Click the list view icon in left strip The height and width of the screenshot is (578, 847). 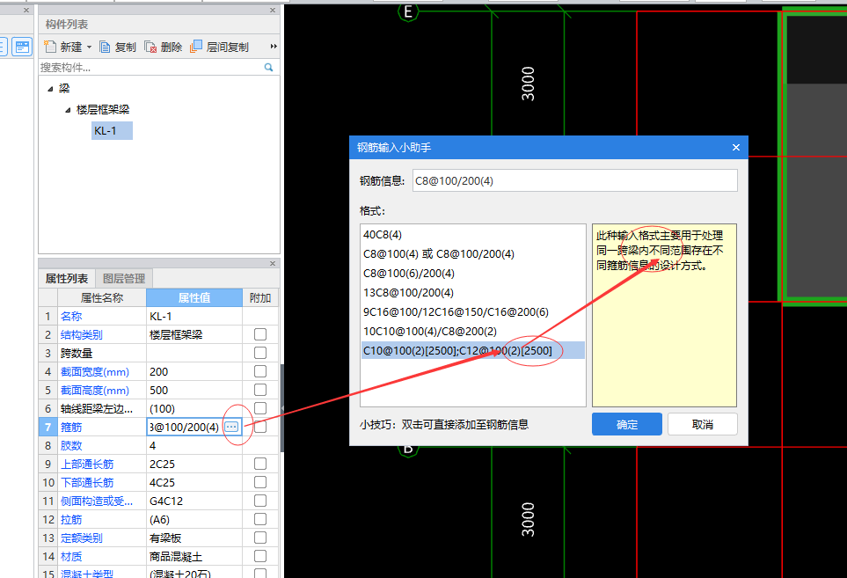(22, 47)
